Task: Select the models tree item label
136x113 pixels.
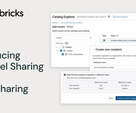Action: click(69, 47)
